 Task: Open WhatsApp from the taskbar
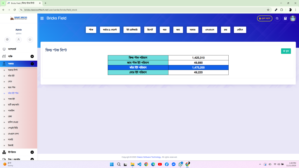click(x=180, y=164)
